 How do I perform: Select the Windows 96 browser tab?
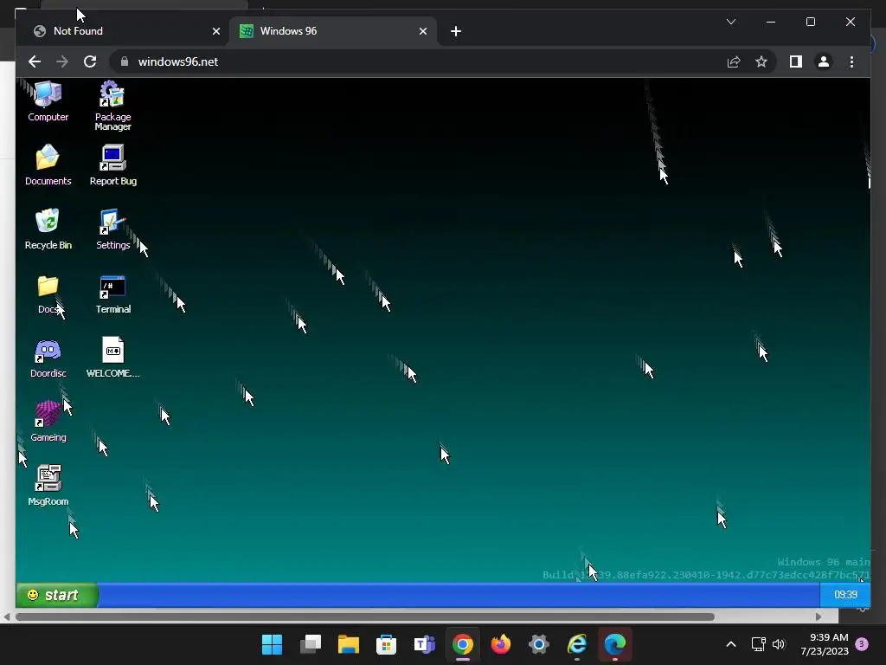tap(333, 31)
